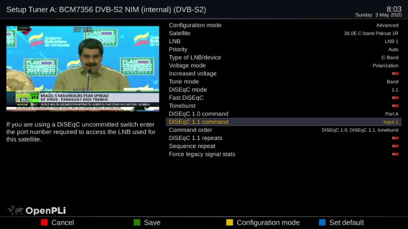This screenshot has height=229, width=408.
Task: Select the DiSEqC 1.1 command row
Action: pyautogui.click(x=284, y=122)
